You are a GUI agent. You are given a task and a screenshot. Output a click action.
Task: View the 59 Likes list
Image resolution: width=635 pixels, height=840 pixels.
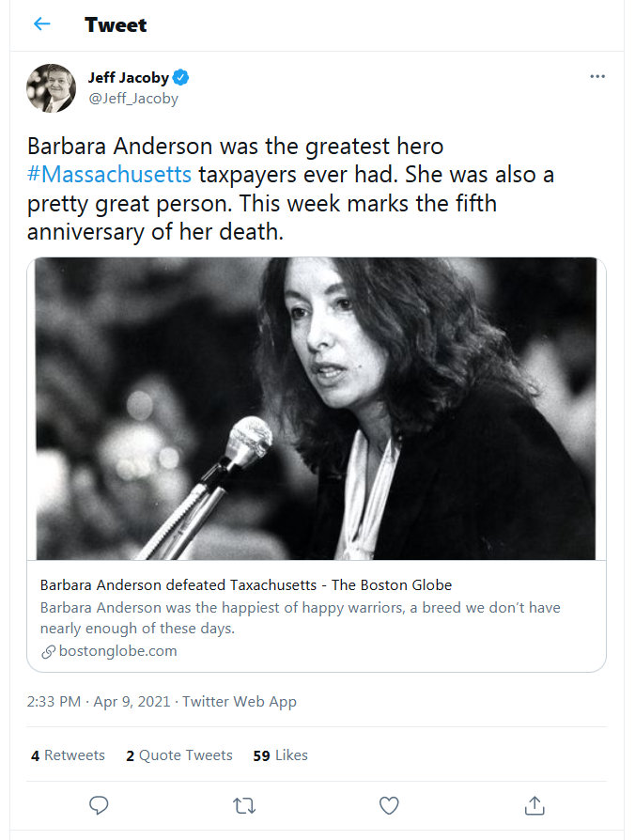[281, 755]
